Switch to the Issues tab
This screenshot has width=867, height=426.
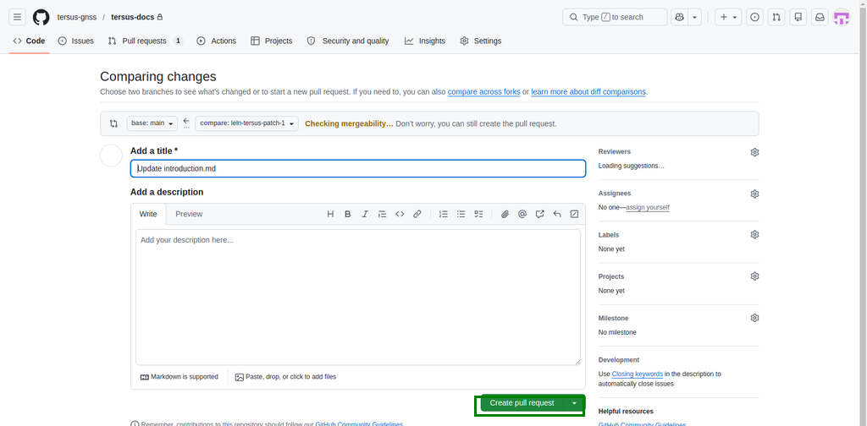(75, 41)
